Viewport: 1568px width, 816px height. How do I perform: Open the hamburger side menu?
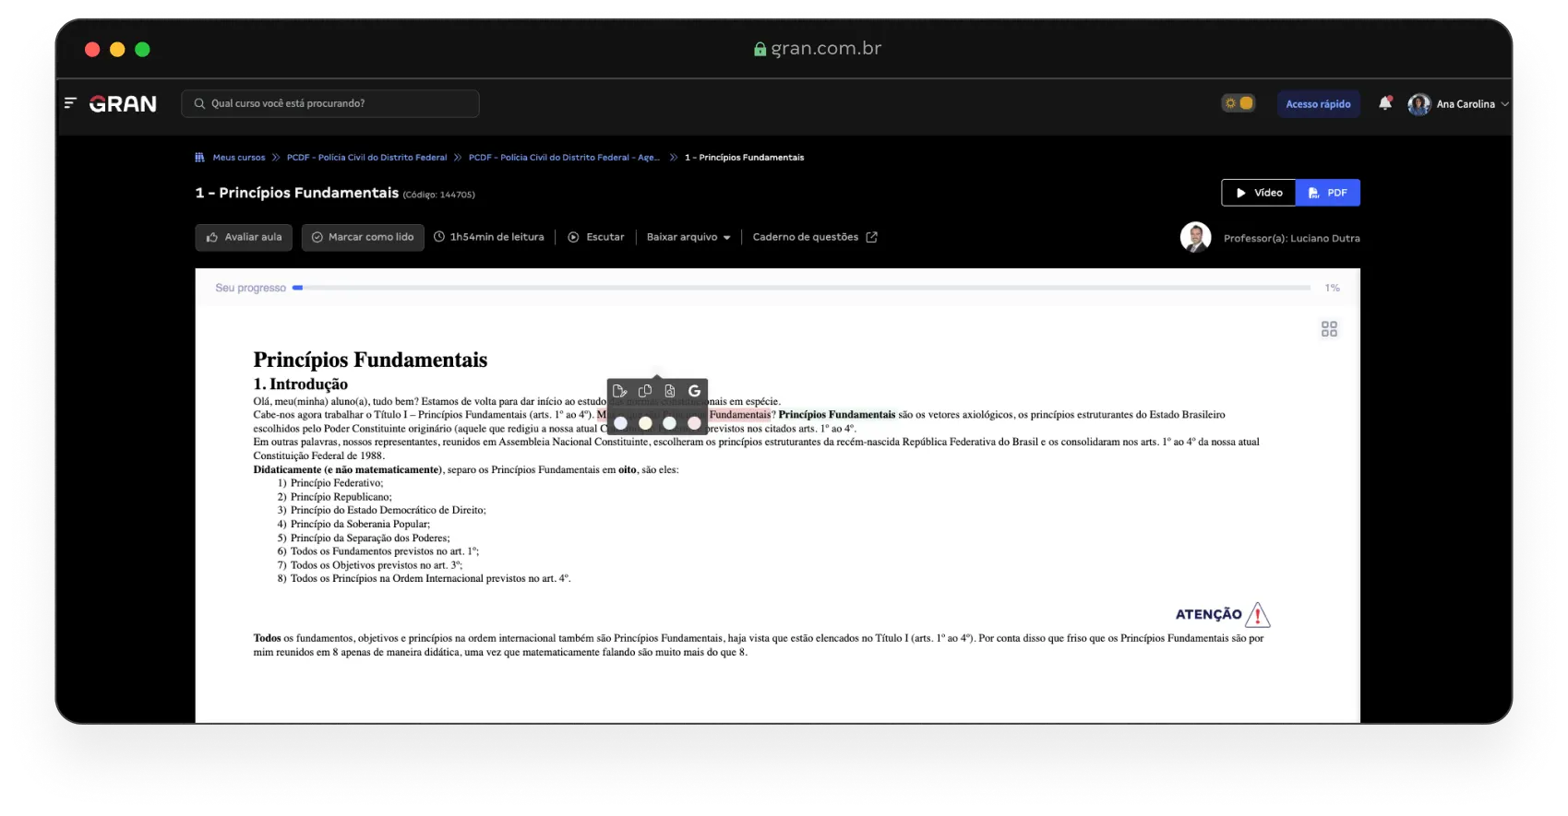coord(70,103)
